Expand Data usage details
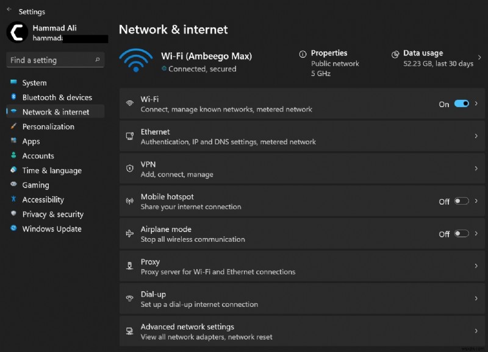The width and height of the screenshot is (488, 352). [x=480, y=58]
